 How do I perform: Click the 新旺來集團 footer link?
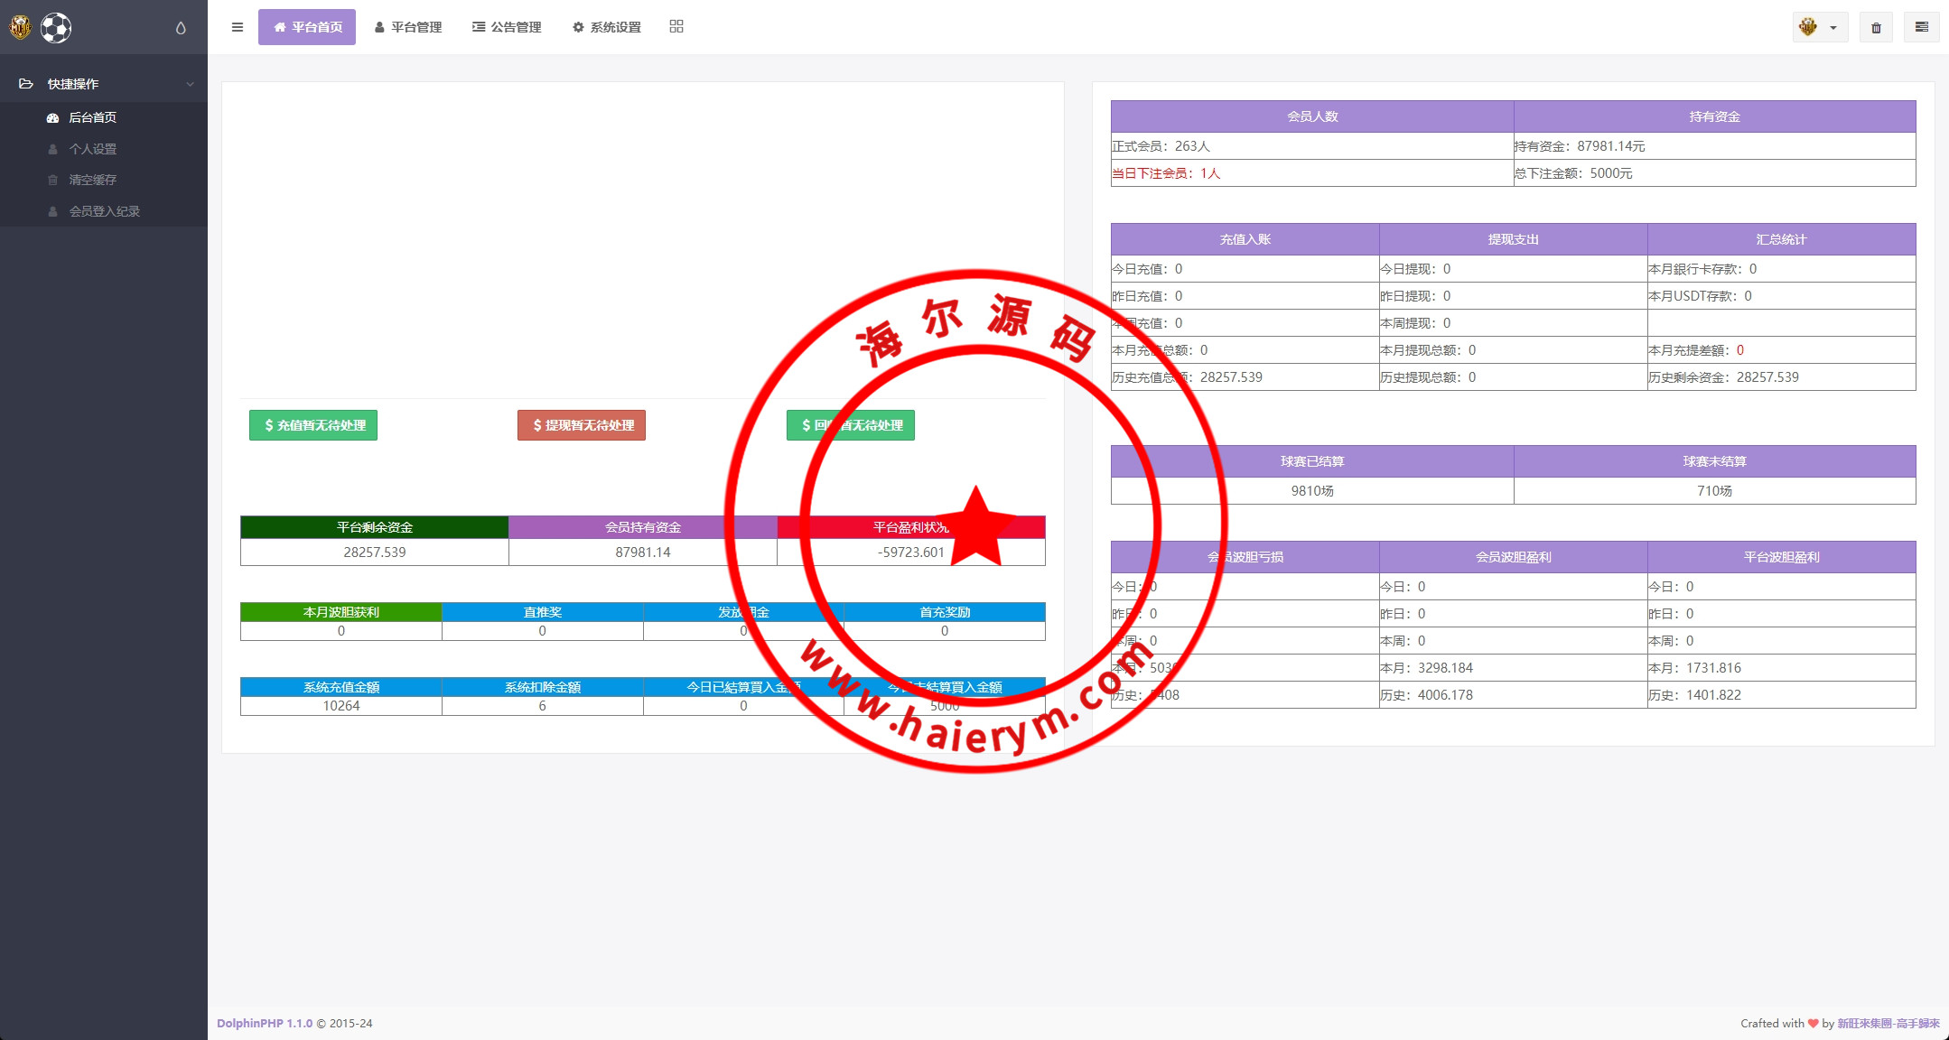tap(1888, 1023)
